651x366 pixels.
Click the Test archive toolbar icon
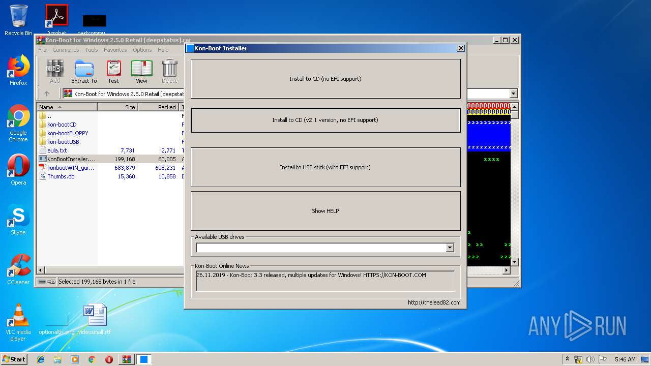[113, 71]
